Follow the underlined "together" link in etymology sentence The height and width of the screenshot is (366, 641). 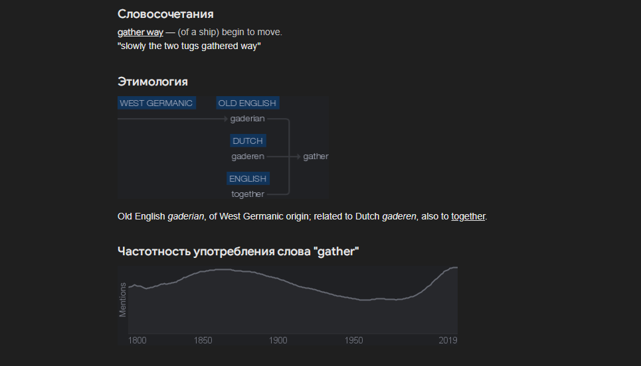468,216
